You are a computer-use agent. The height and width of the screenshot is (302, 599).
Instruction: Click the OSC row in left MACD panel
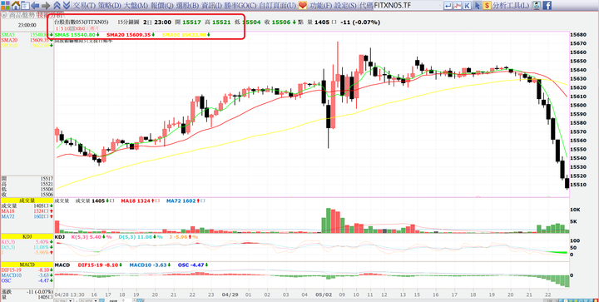click(27, 280)
